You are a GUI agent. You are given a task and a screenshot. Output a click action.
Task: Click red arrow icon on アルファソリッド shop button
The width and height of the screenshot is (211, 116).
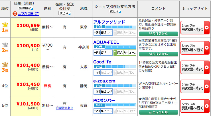207,28
